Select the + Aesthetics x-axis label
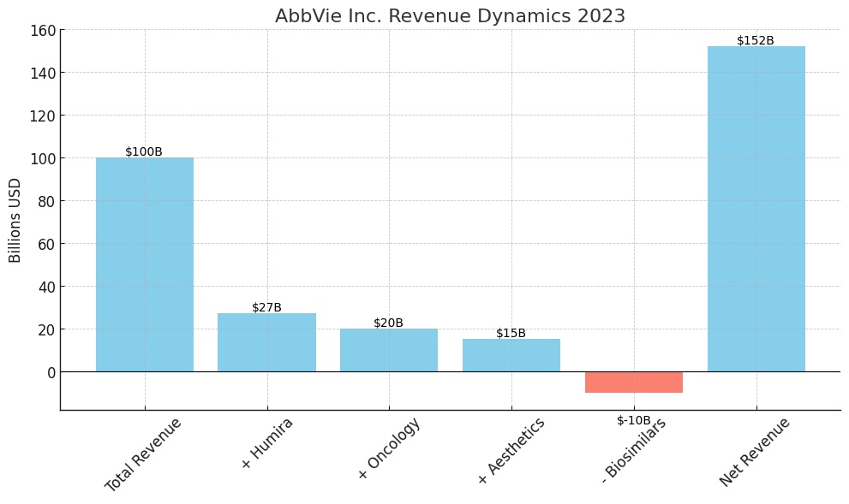 (511, 450)
